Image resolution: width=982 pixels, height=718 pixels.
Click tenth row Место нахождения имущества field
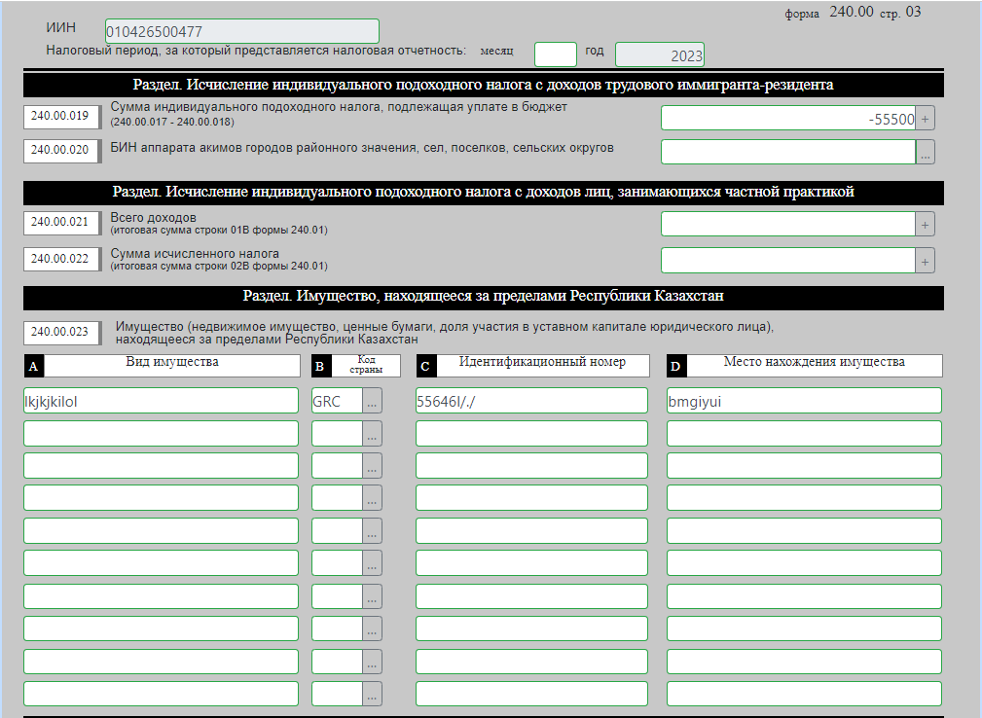click(804, 694)
